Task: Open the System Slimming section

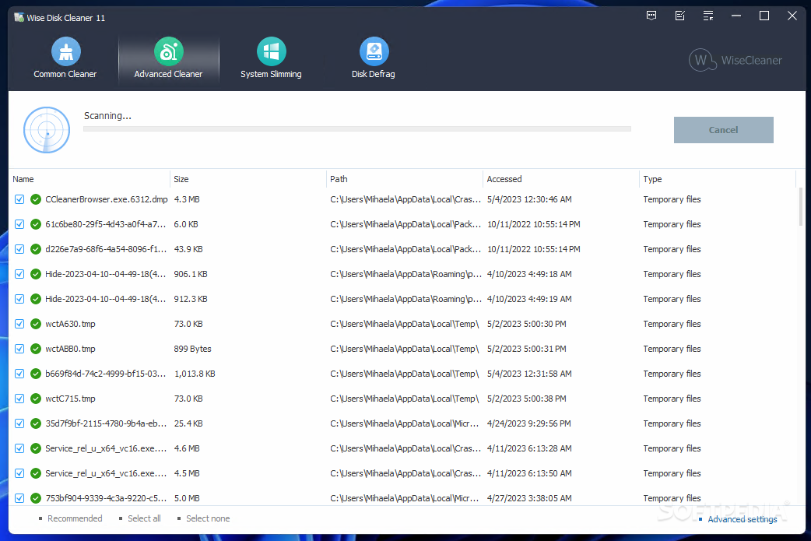Action: pyautogui.click(x=271, y=58)
